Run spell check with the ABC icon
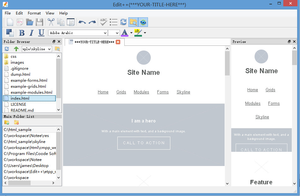 103,22
